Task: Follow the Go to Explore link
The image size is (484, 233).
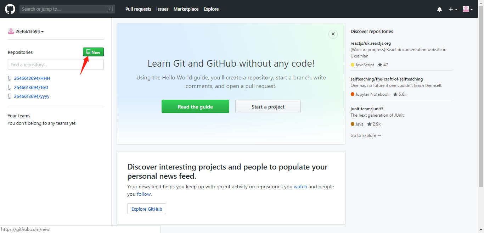Action: (x=366, y=135)
